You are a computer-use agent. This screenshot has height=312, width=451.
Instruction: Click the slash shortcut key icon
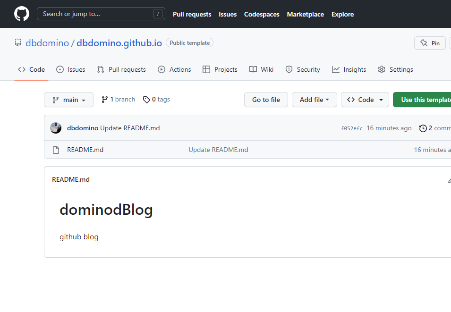coord(158,14)
